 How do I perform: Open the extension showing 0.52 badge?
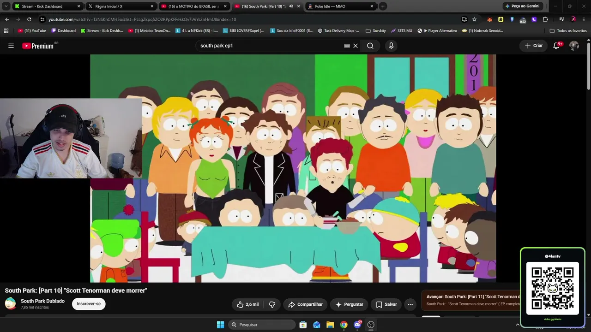(x=523, y=20)
